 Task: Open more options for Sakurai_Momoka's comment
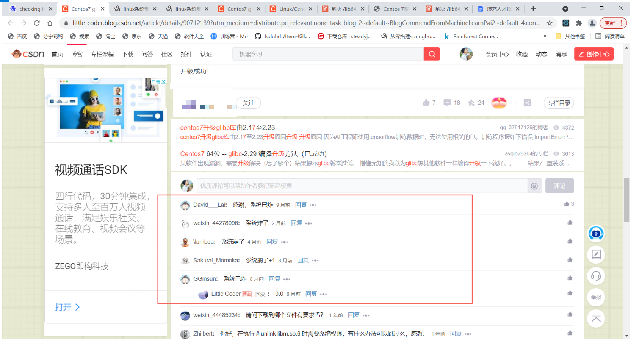click(x=315, y=261)
